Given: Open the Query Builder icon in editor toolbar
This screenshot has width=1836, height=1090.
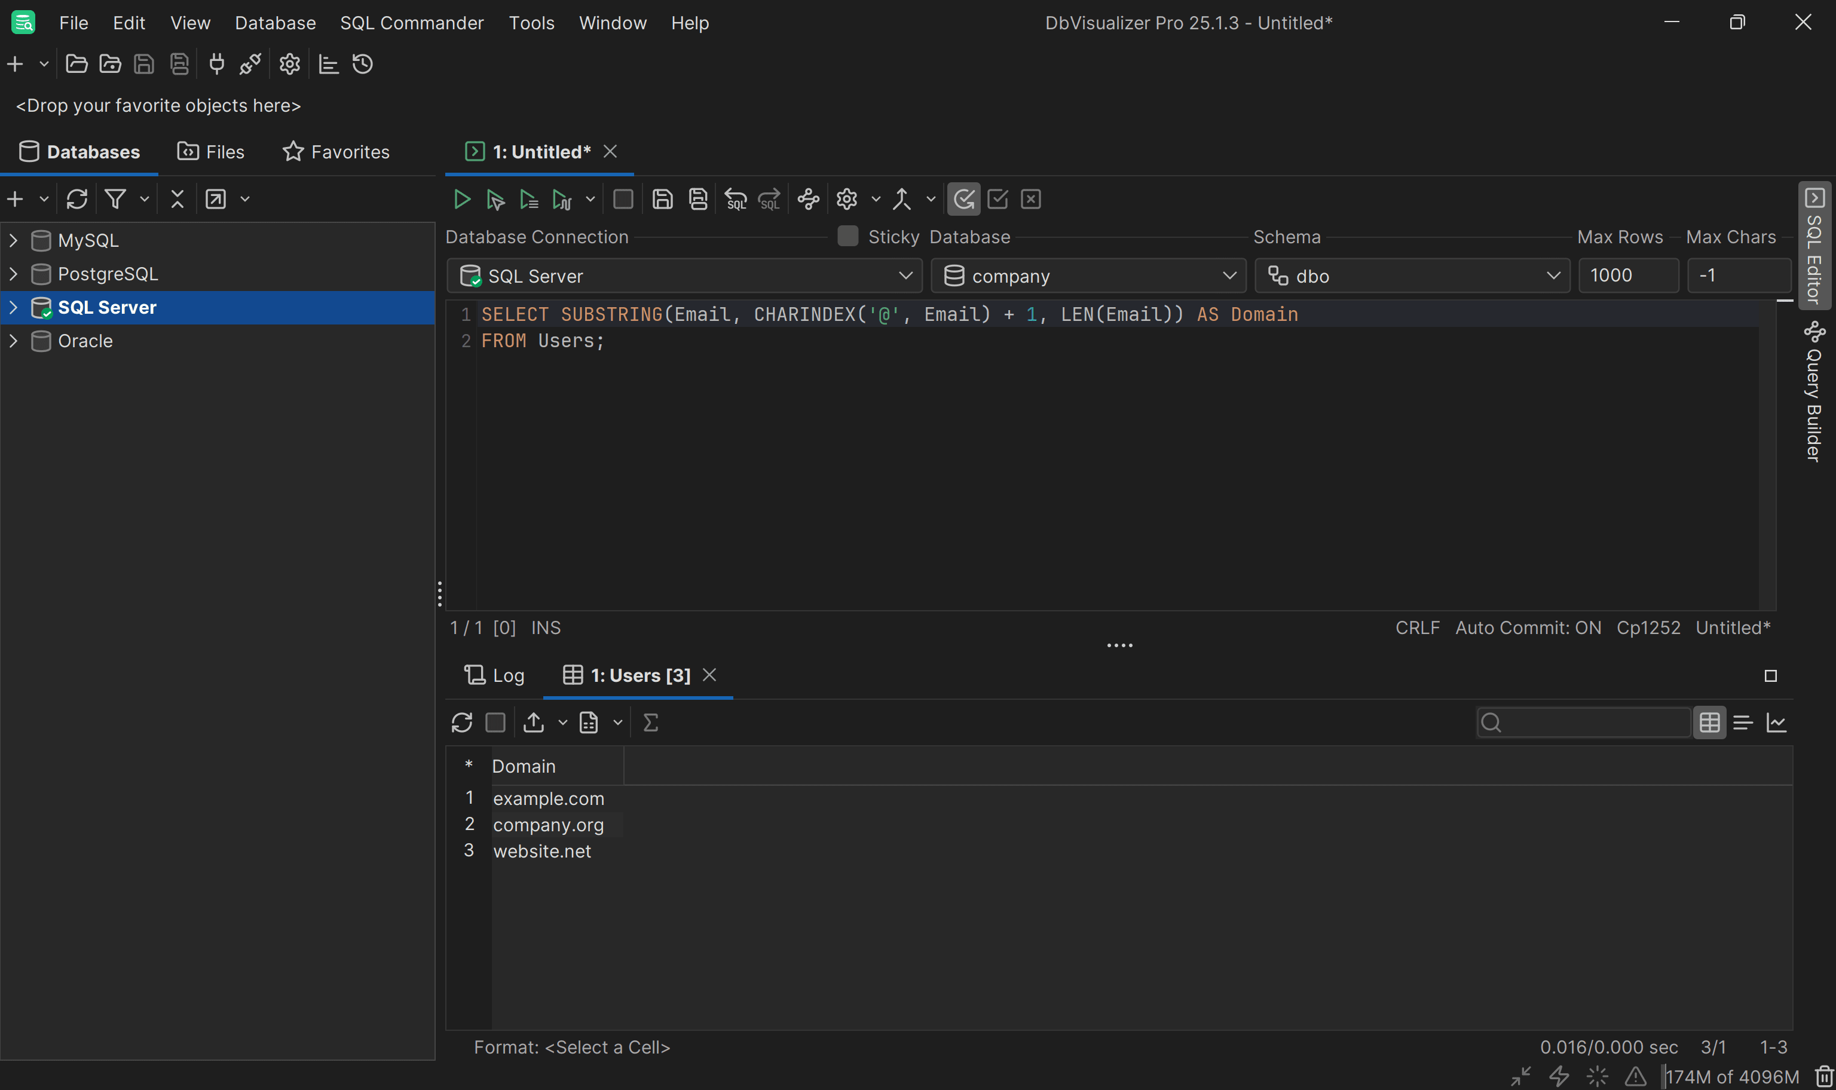Looking at the screenshot, I should coord(809,199).
